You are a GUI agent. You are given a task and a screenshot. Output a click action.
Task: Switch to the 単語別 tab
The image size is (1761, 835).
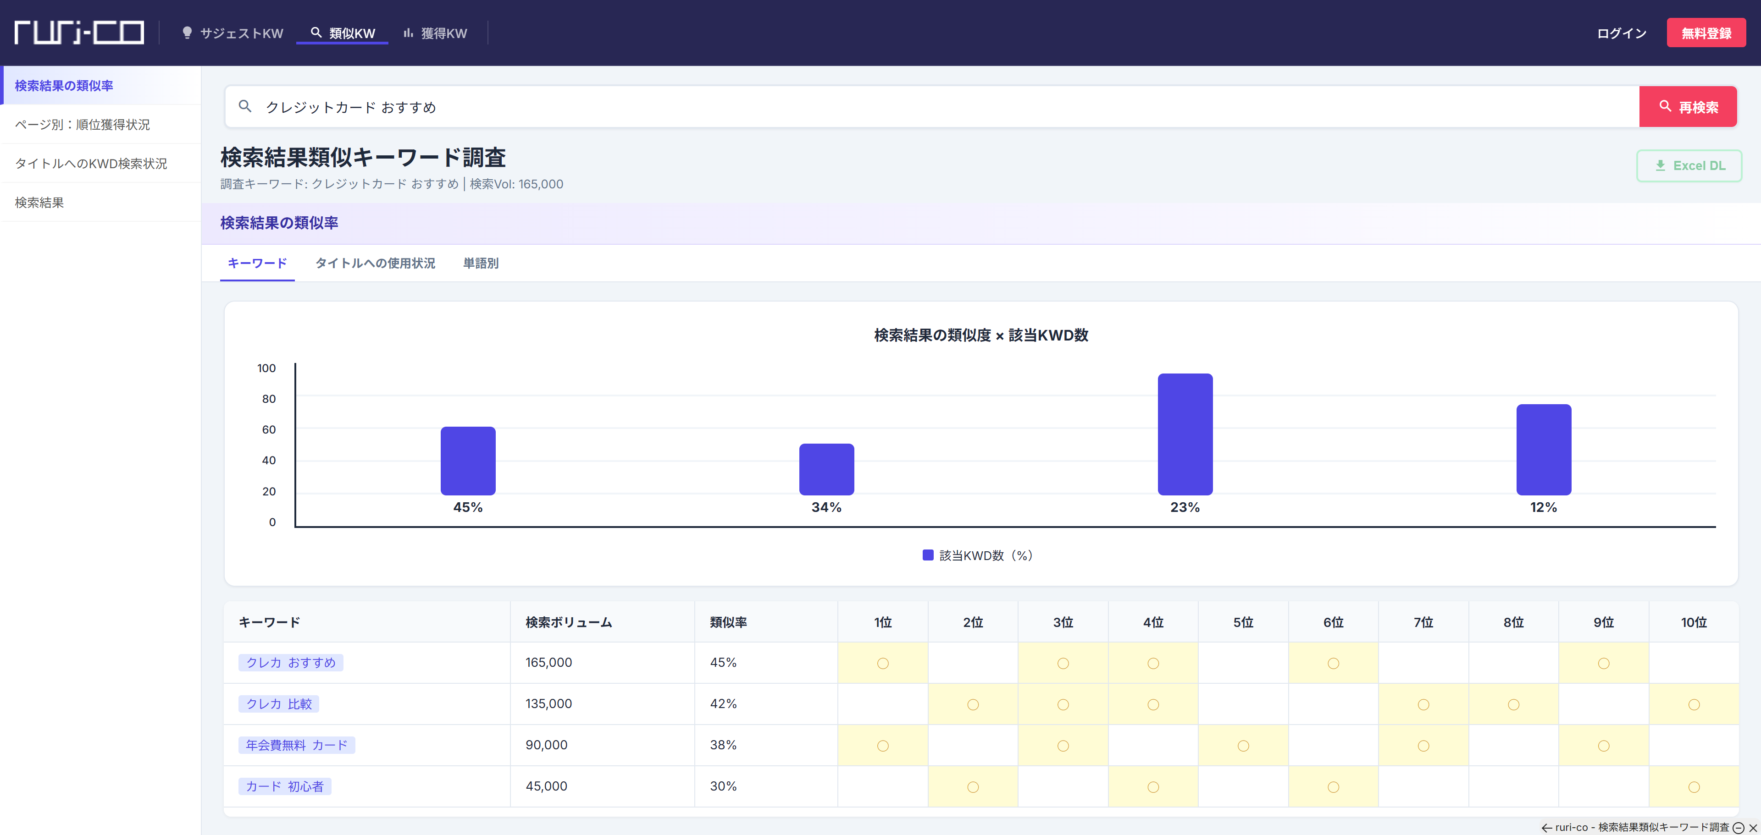click(x=481, y=263)
